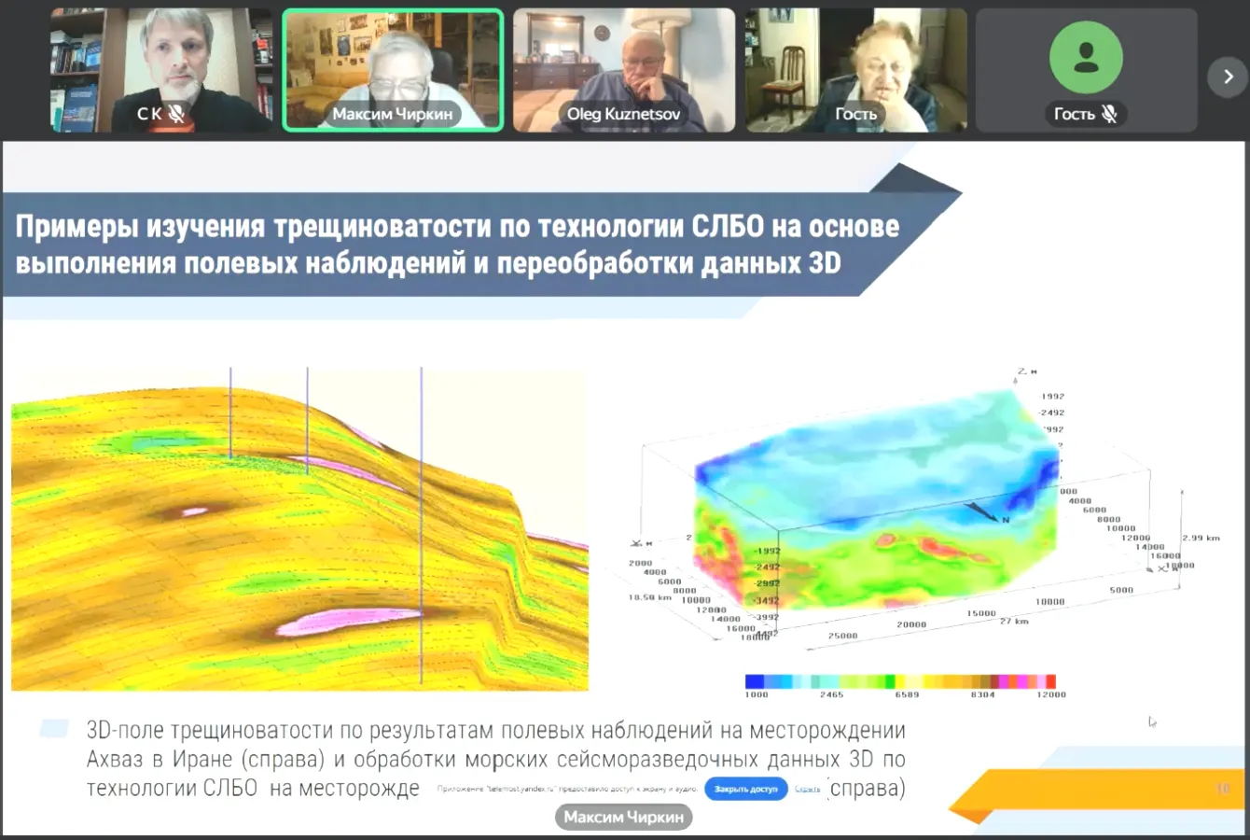
Task: Click the Z axis arrow above the cube
Action: pyautogui.click(x=1015, y=375)
